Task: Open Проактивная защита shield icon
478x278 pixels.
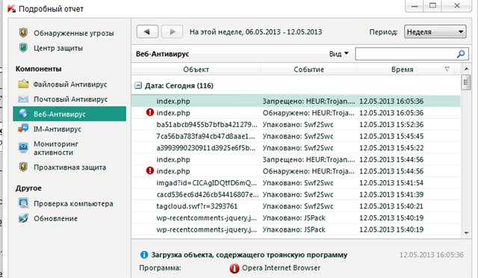Action: pos(23,167)
